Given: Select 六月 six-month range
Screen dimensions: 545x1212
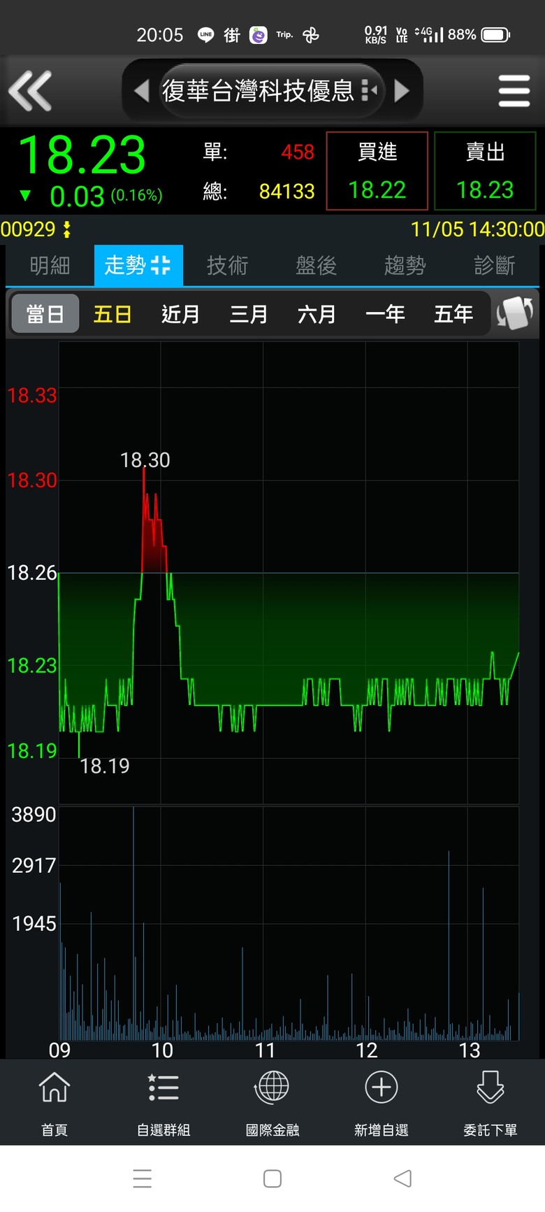Looking at the screenshot, I should tap(317, 314).
